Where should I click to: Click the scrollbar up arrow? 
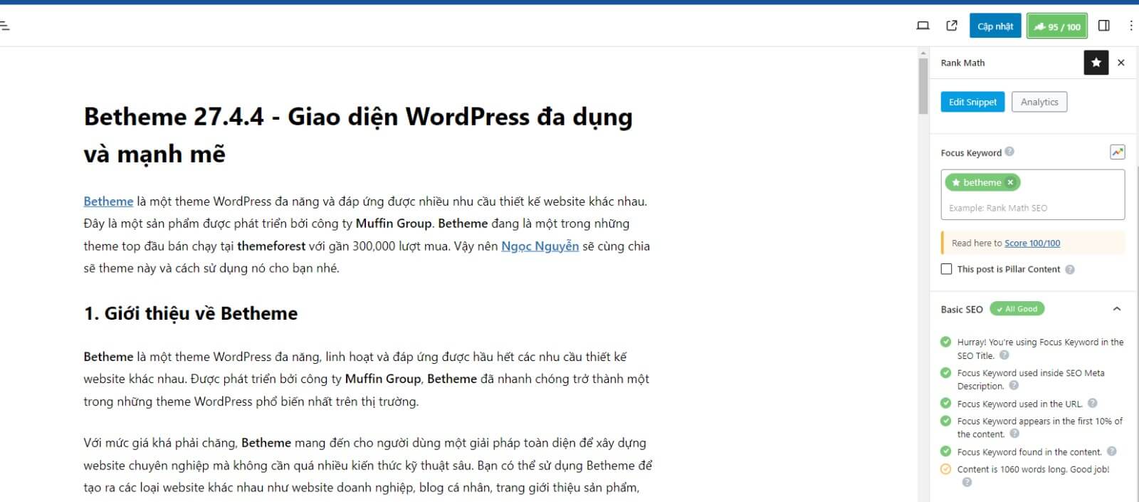pos(923,53)
